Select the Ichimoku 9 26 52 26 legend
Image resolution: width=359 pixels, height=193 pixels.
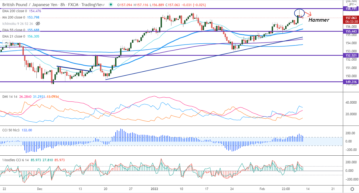[18, 23]
